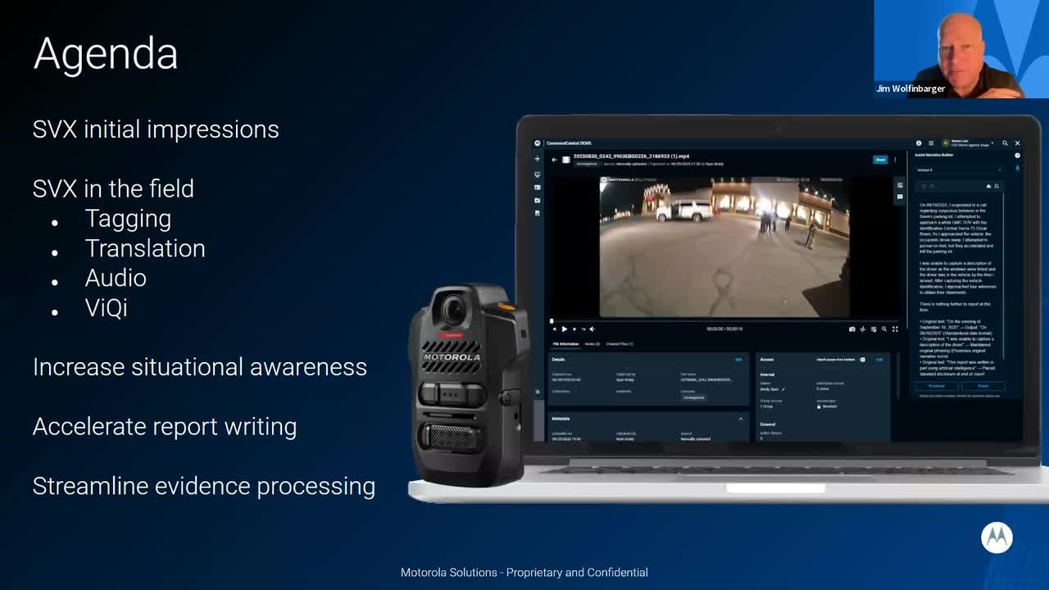Image resolution: width=1049 pixels, height=590 pixels.
Task: Open the user account dropdown in the header
Action: [x=968, y=143]
